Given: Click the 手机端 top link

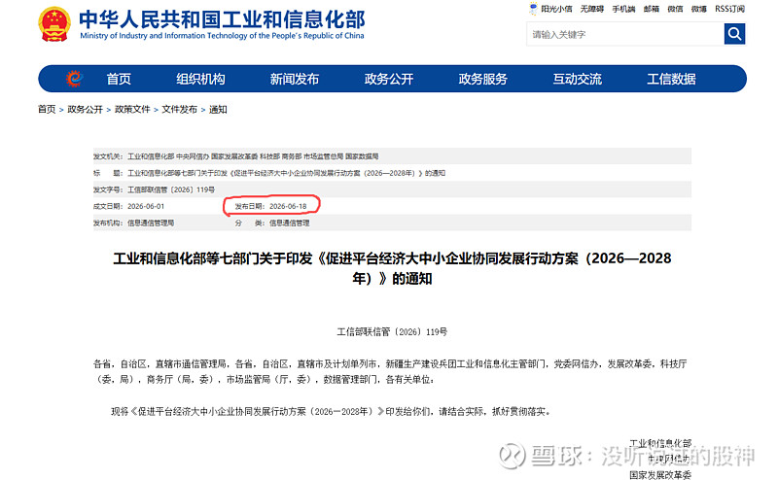Looking at the screenshot, I should click(x=623, y=9).
